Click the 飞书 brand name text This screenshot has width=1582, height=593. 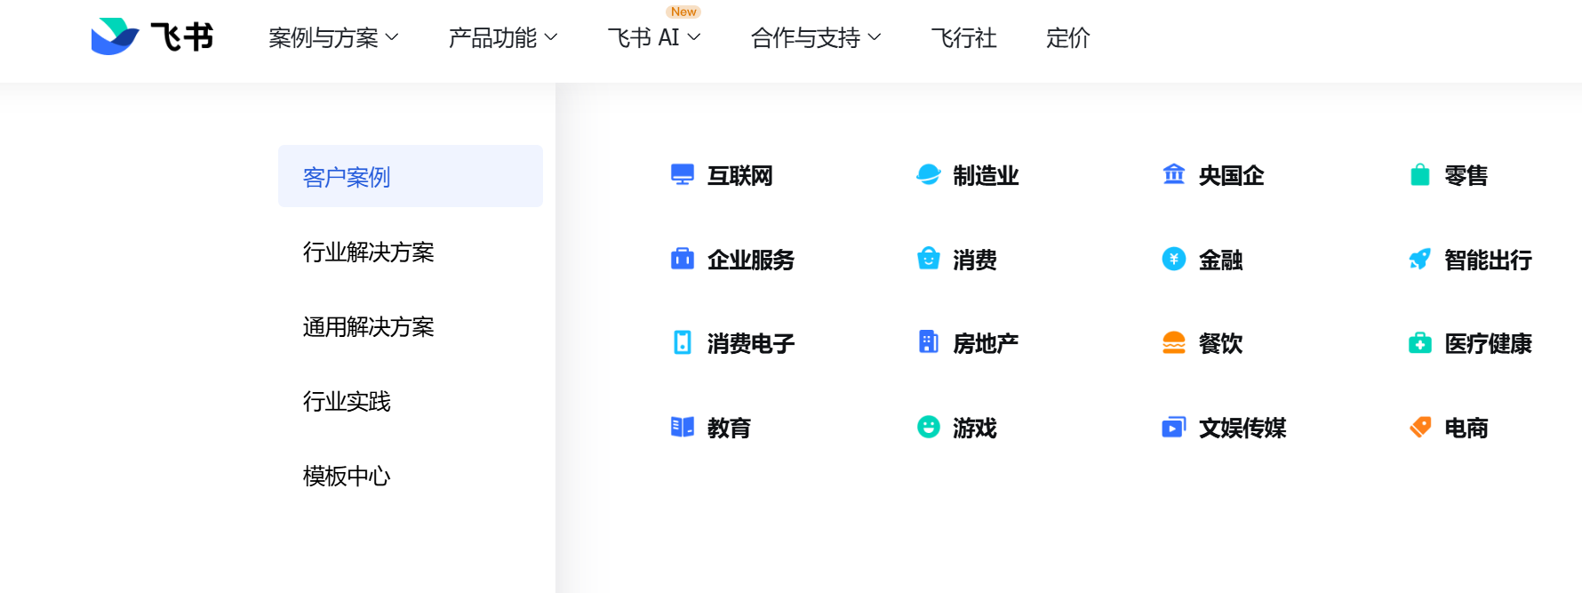click(x=182, y=37)
